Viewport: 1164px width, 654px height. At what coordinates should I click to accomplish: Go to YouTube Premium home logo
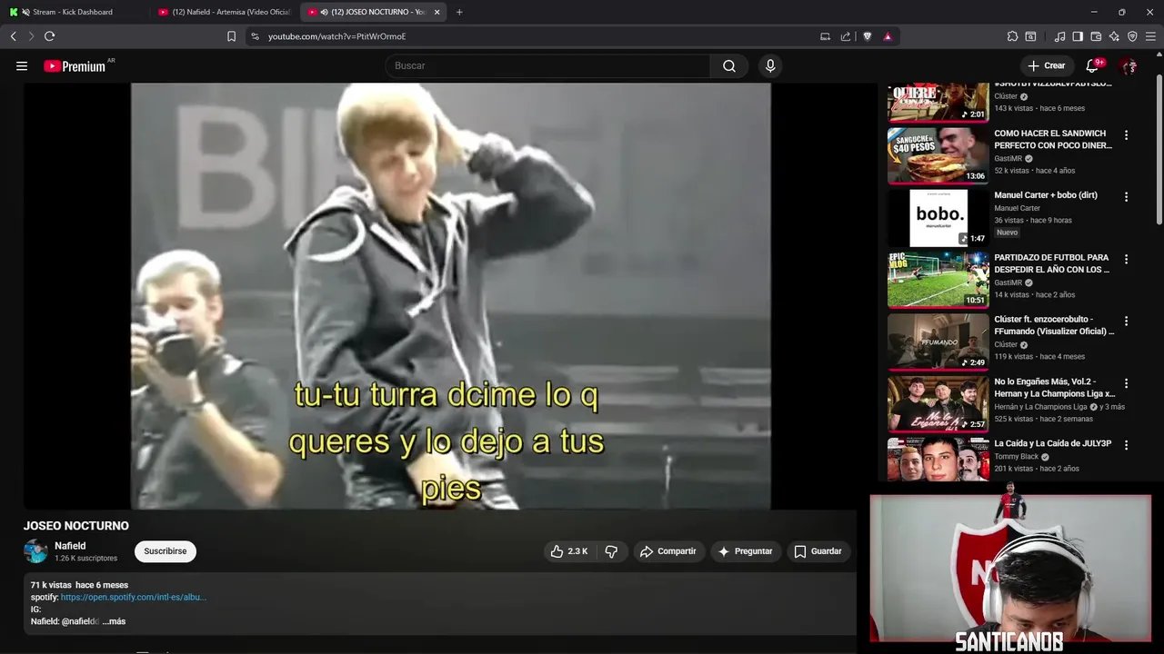pyautogui.click(x=75, y=65)
